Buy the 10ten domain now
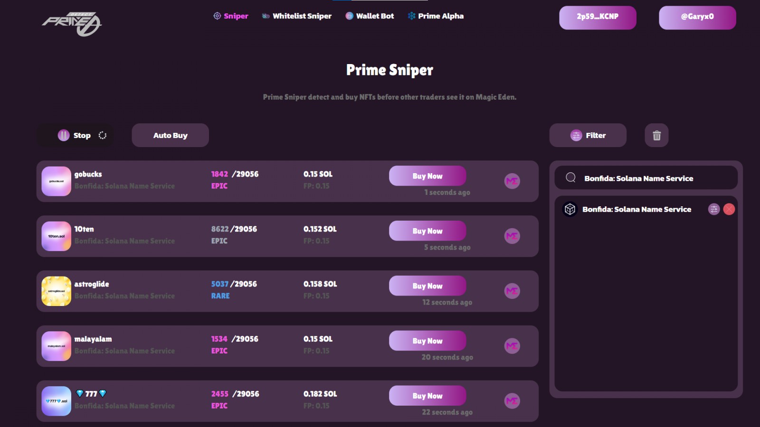 (427, 231)
